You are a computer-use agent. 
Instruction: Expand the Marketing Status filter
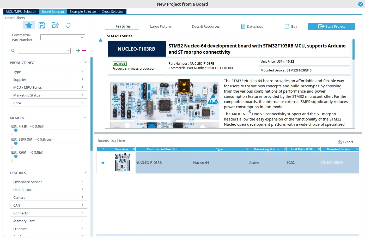coord(82,95)
